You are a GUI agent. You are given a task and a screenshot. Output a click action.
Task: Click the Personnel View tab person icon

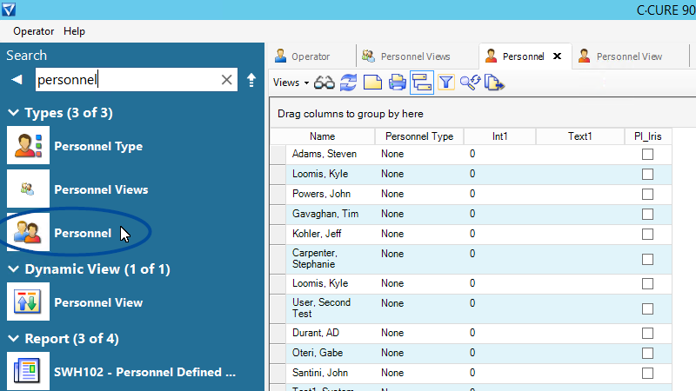point(584,56)
